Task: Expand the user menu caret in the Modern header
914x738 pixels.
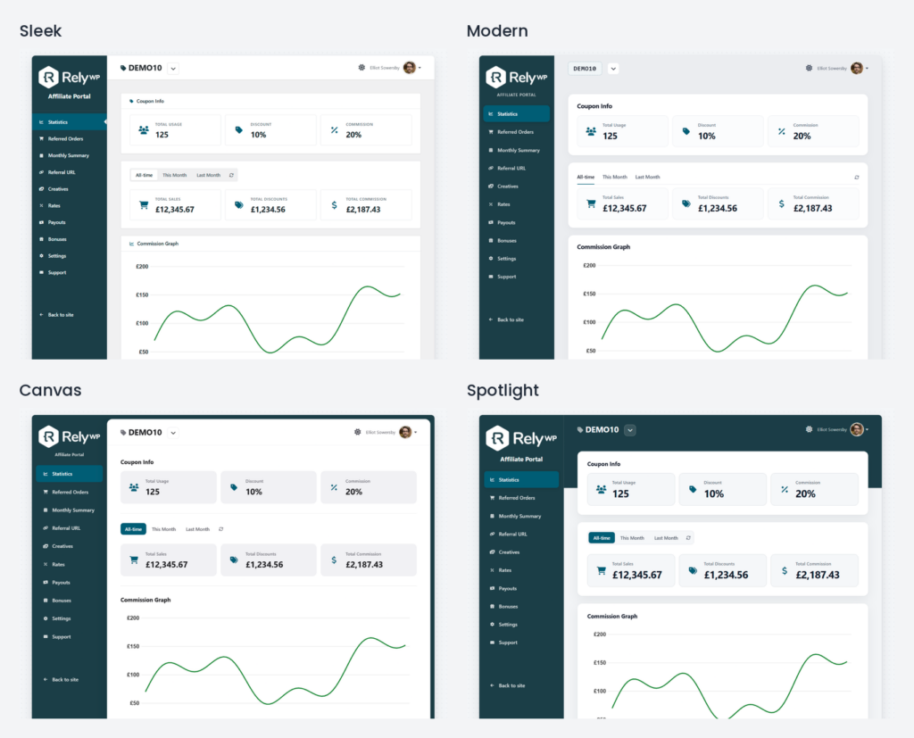Action: [x=867, y=69]
